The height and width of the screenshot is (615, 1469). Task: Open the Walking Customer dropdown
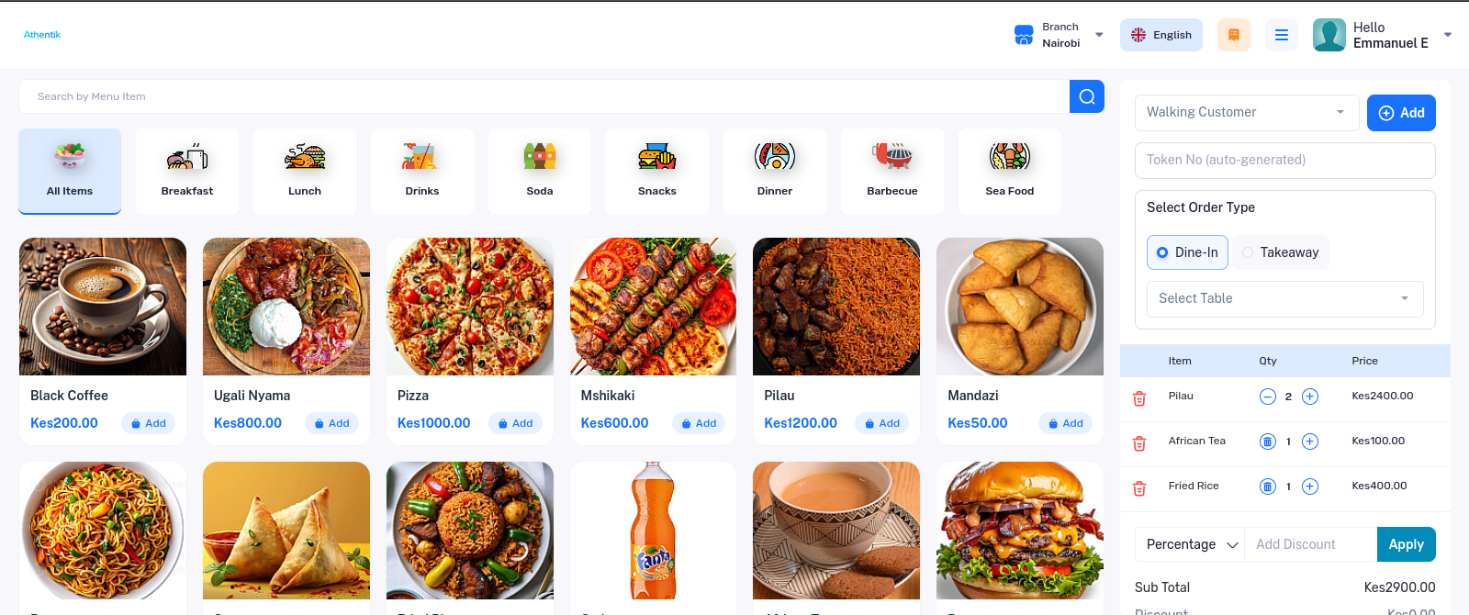(x=1246, y=112)
